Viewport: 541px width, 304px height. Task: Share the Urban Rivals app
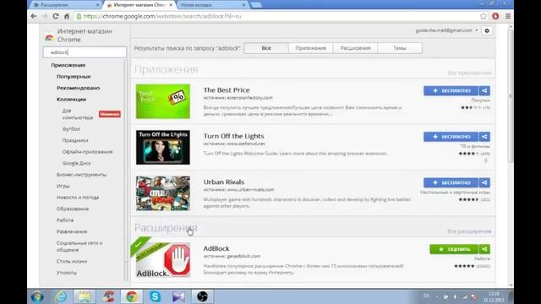(484, 182)
